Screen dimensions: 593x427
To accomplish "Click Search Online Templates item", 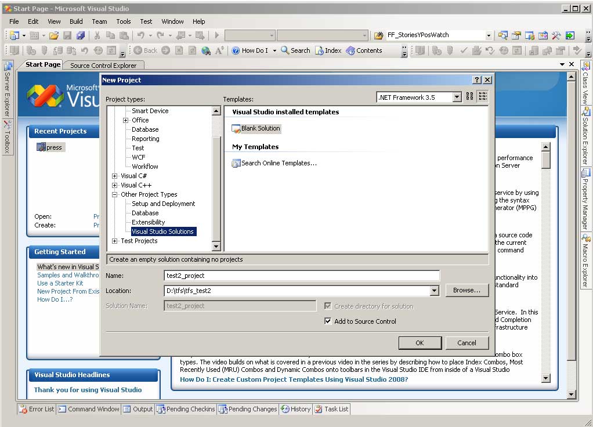I will (x=274, y=163).
